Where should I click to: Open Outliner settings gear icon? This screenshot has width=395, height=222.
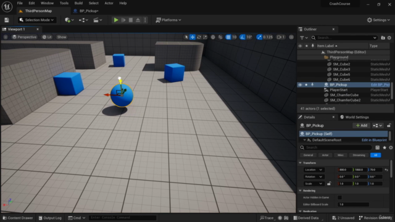click(x=389, y=38)
